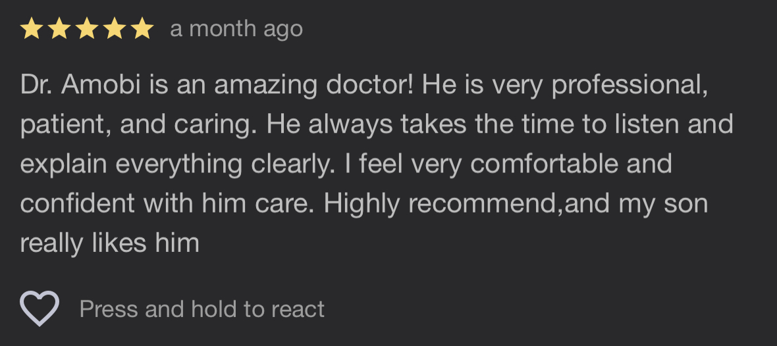Click the "Press and hold to react" label
The image size is (777, 346).
coord(202,309)
